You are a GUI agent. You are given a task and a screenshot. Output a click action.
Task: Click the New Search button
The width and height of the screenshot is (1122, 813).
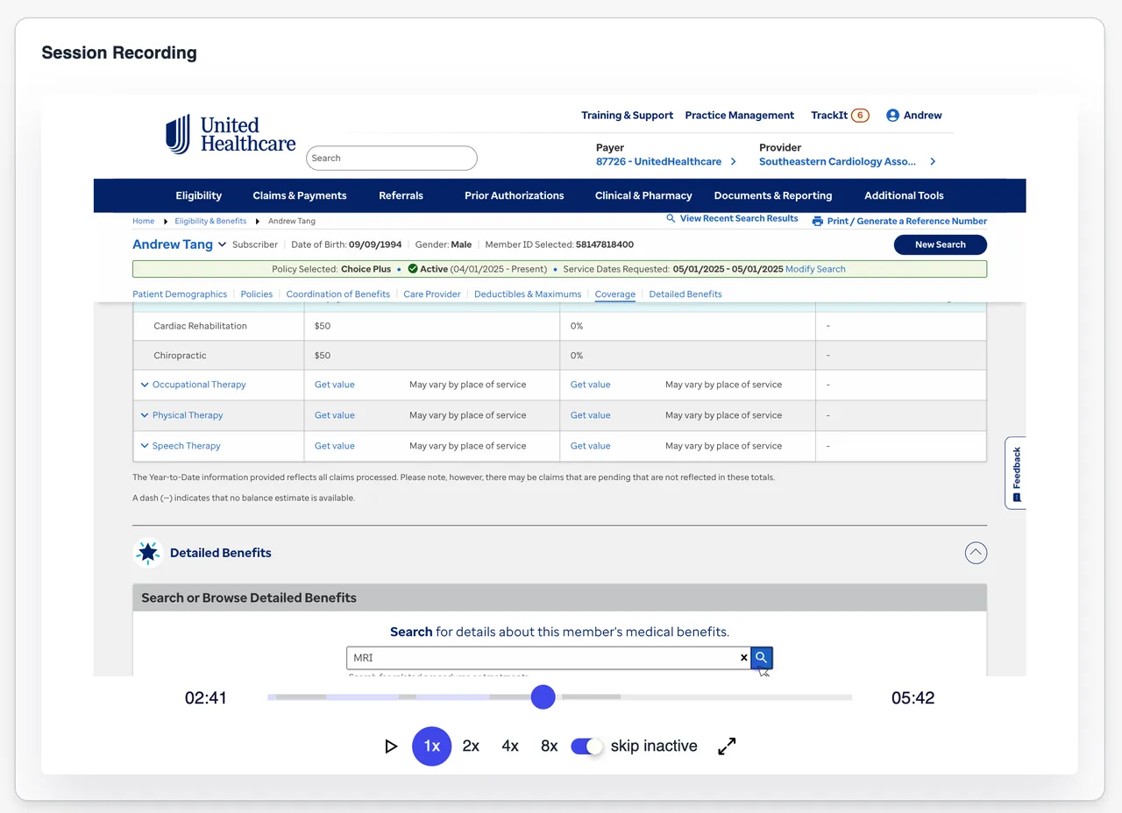pos(941,244)
